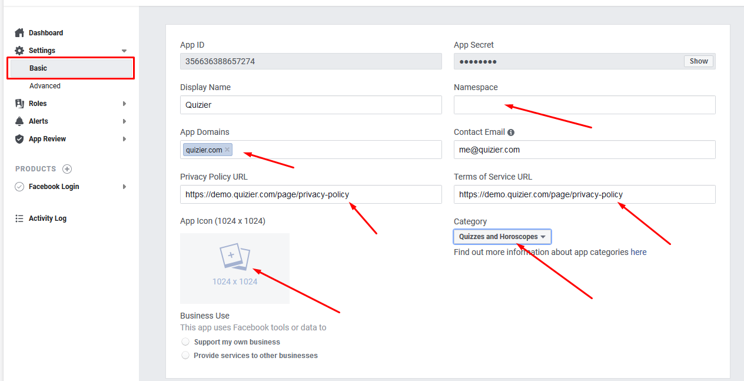Open the Activity Log
Screen dimensions: 744x381
pos(48,218)
